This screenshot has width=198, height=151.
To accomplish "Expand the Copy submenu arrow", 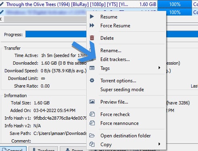I will [159, 144].
